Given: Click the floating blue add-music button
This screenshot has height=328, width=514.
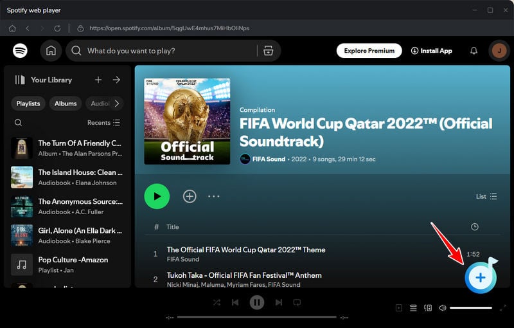Looking at the screenshot, I should (x=481, y=277).
